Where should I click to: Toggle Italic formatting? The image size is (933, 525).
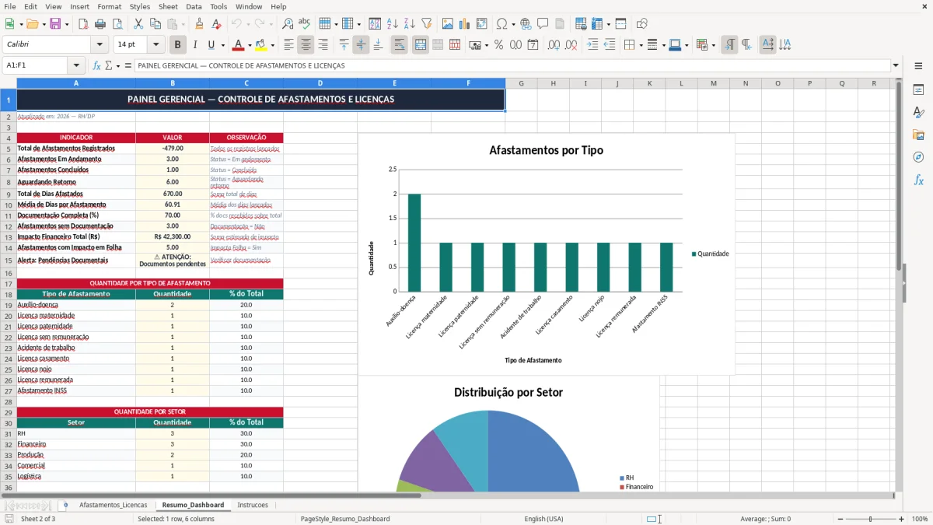pyautogui.click(x=195, y=45)
